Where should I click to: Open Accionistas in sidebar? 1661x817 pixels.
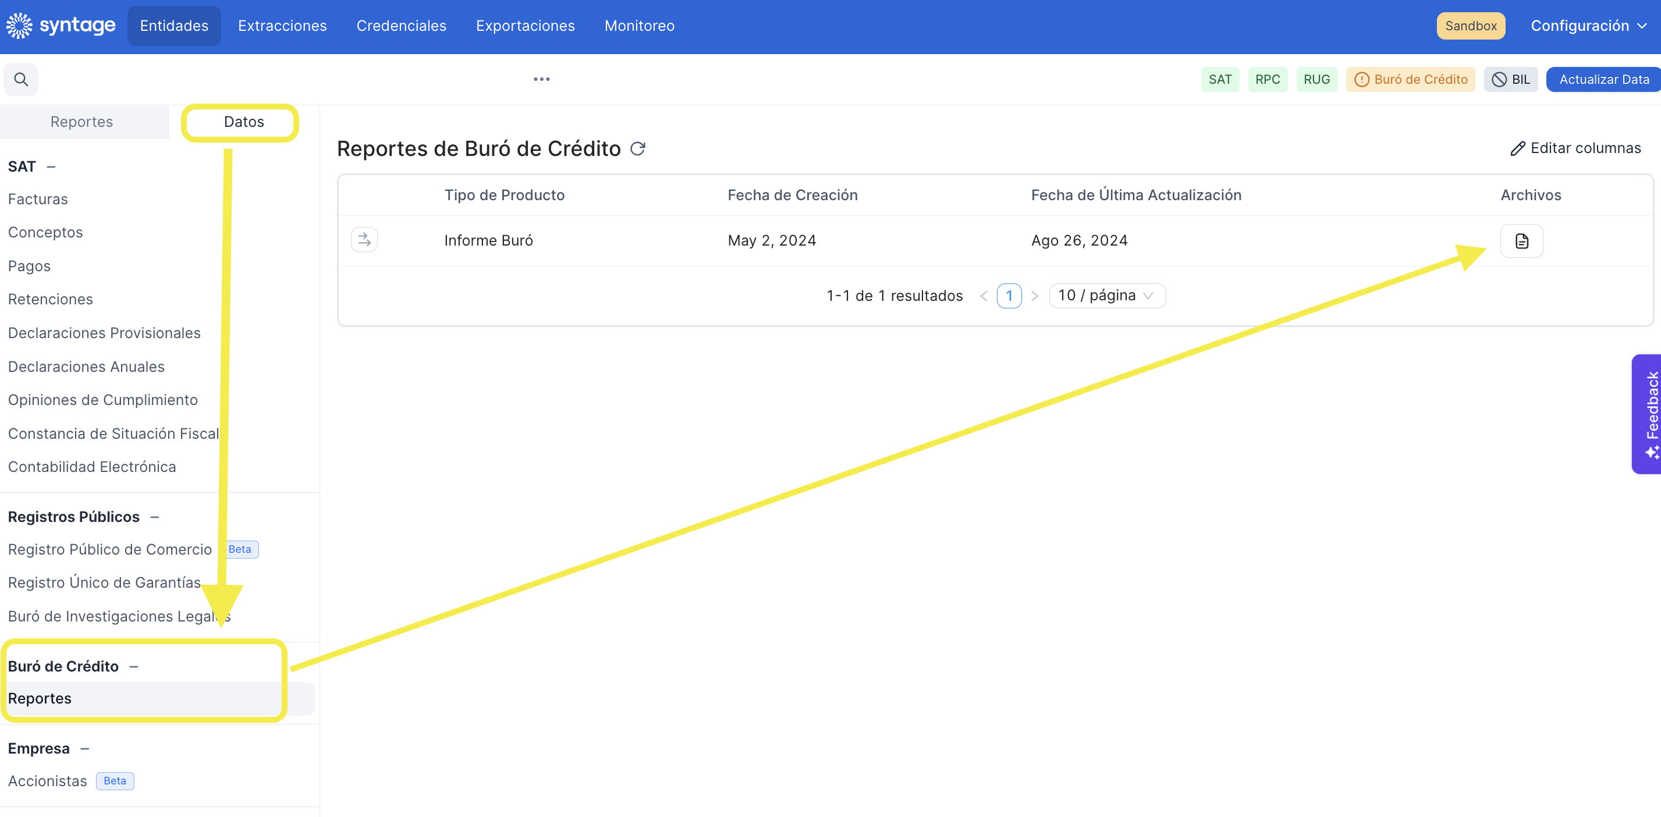(47, 782)
